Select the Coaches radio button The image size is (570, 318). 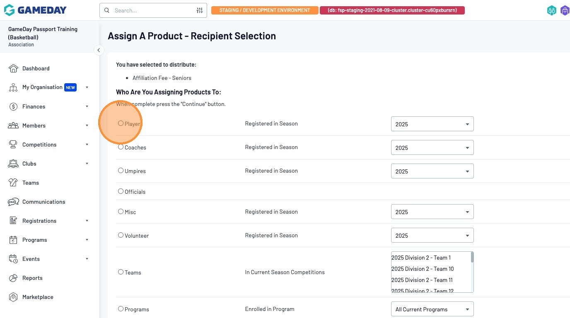(x=121, y=147)
